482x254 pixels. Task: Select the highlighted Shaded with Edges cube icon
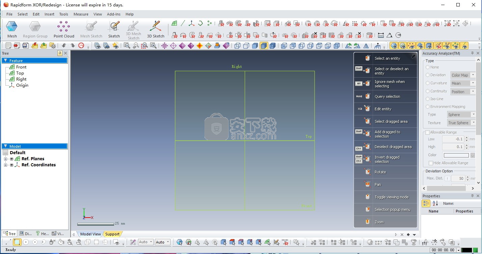(264, 46)
